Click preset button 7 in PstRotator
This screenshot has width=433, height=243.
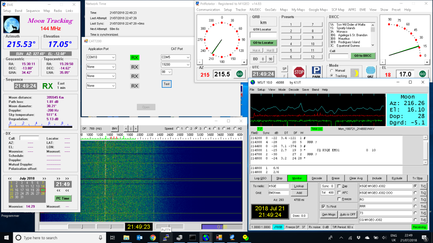click(x=312, y=24)
